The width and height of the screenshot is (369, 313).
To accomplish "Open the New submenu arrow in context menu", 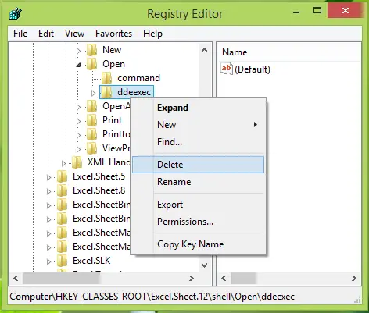I will (256, 125).
